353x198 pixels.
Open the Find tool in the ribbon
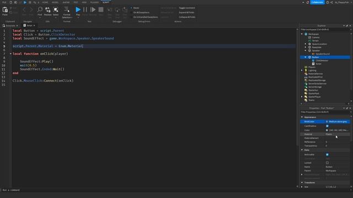(x=40, y=11)
